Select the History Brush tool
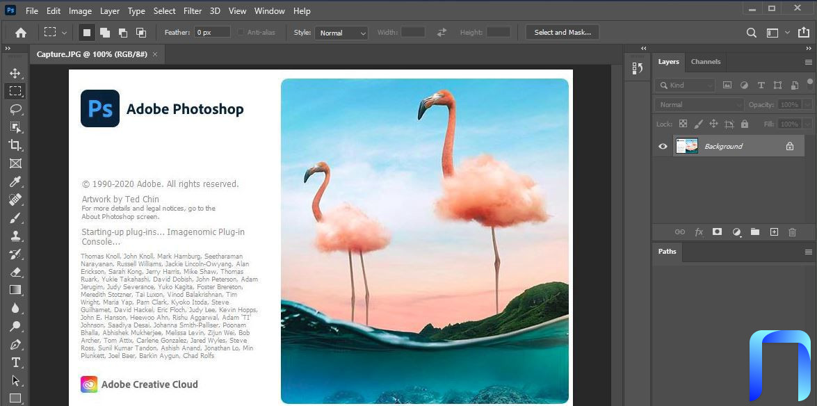 (x=15, y=254)
